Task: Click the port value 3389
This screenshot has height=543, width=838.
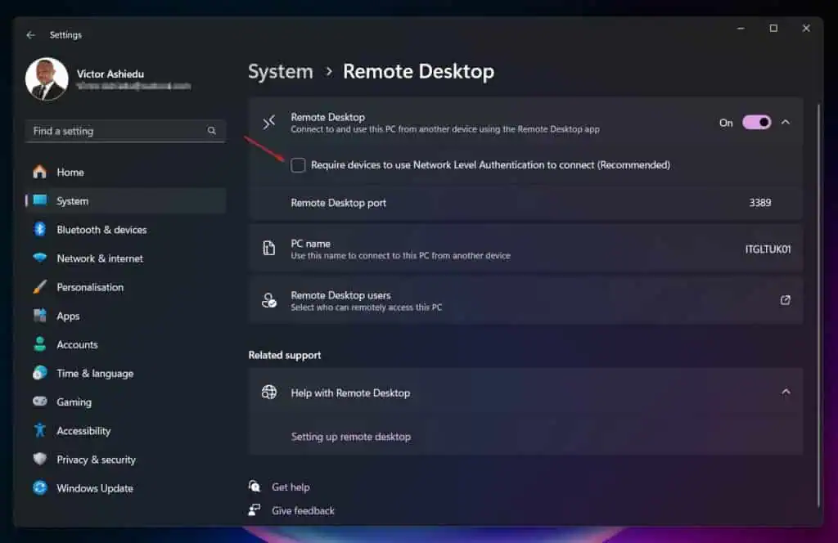Action: click(760, 202)
